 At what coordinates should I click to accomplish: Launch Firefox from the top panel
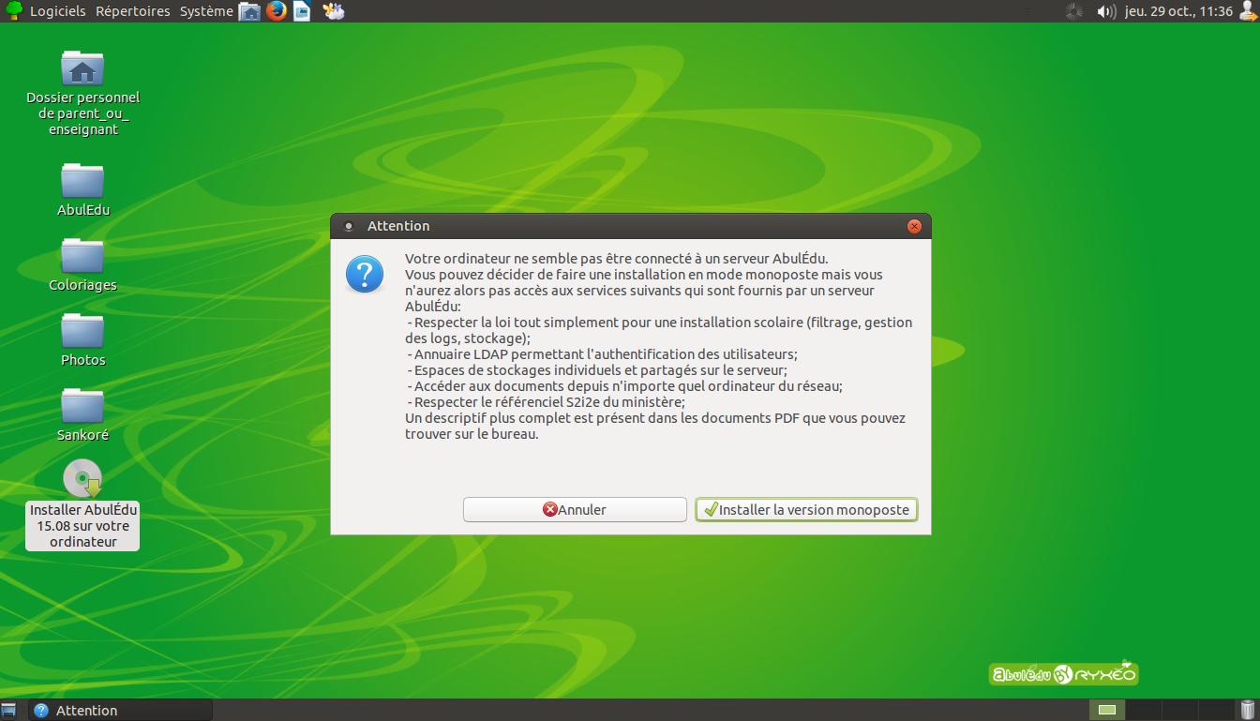coord(276,11)
